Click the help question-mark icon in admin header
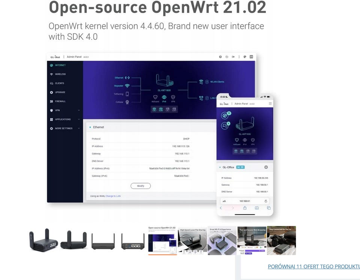The image size is (360, 280). [x=220, y=57]
